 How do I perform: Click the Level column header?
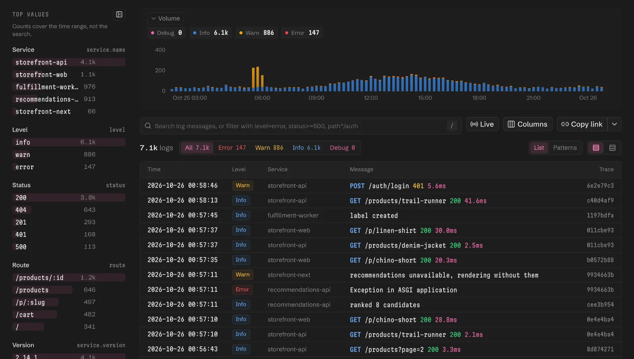[239, 170]
